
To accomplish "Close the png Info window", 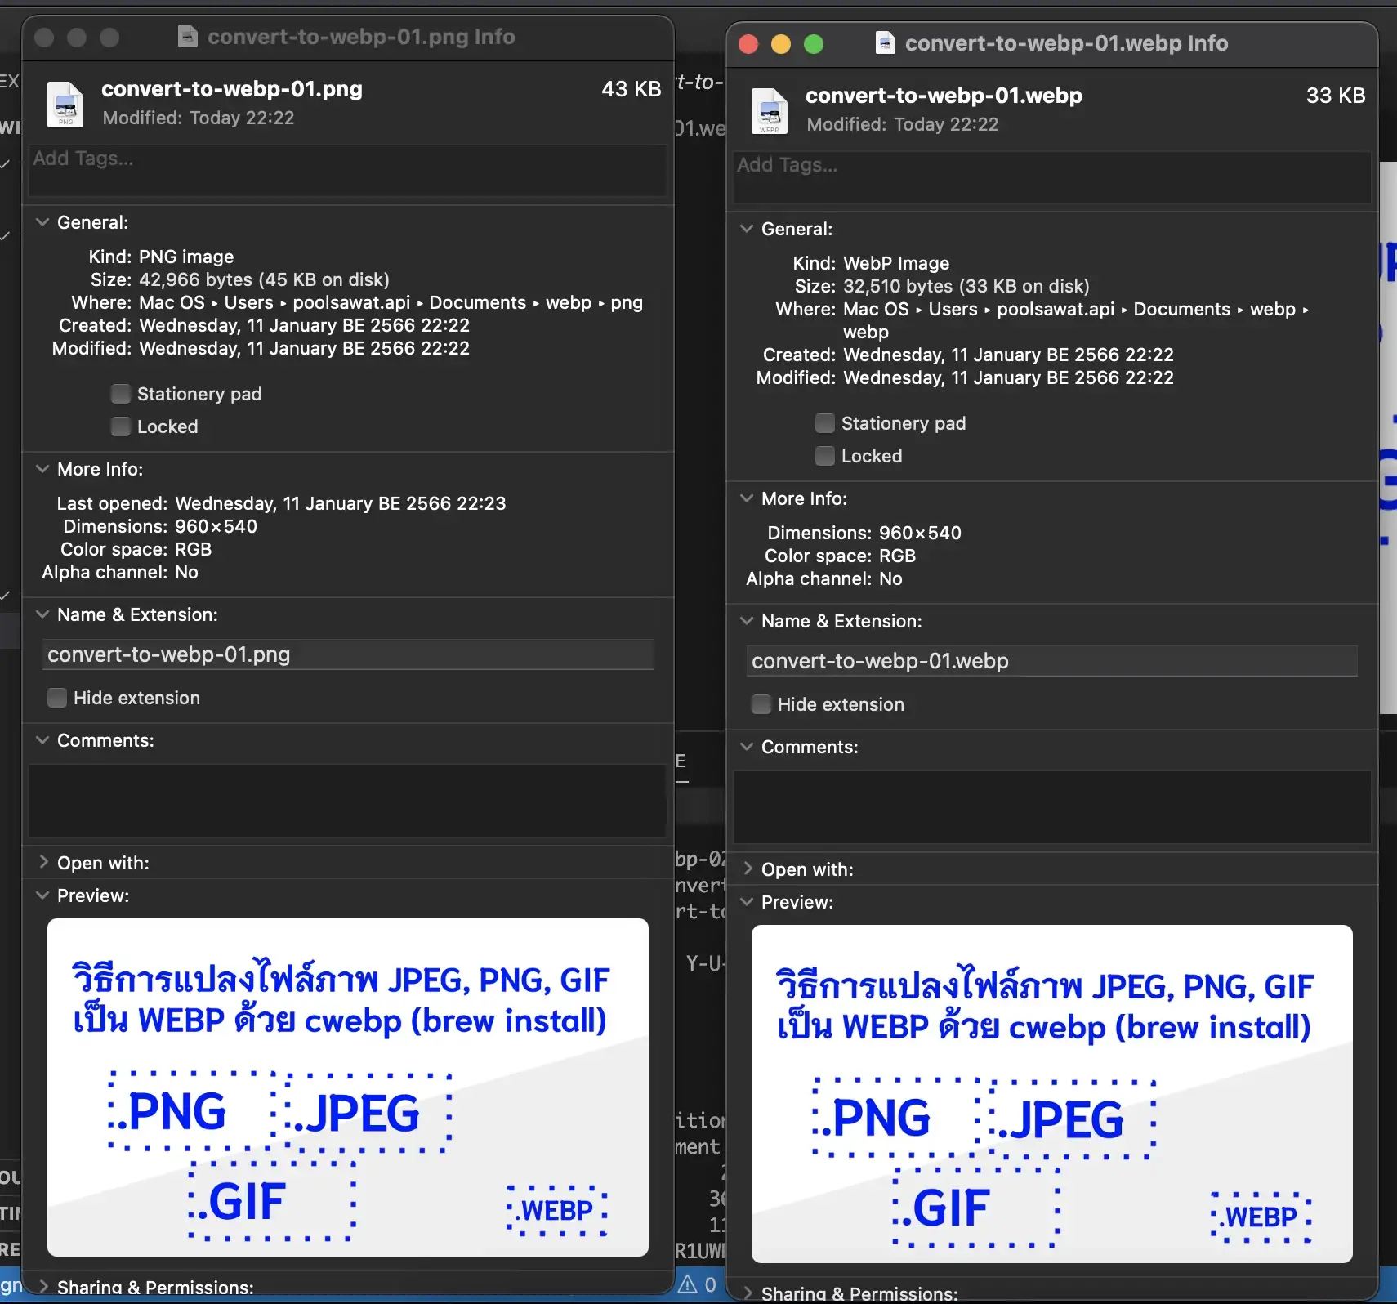I will 44,37.
